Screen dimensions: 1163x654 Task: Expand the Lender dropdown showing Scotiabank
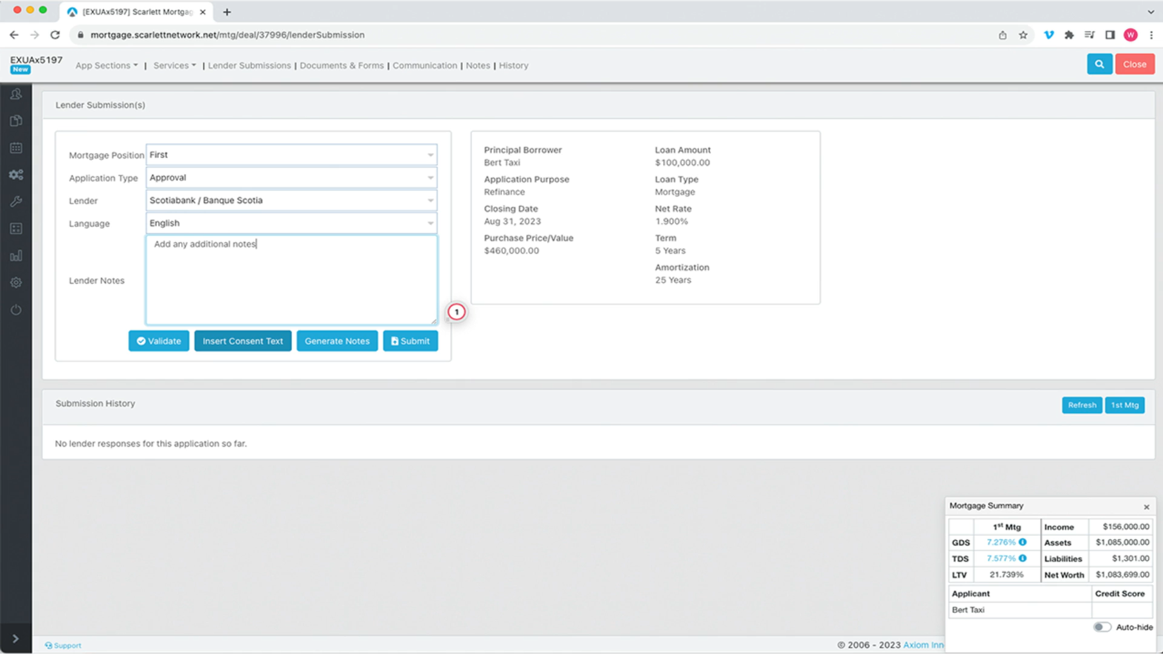(x=291, y=201)
